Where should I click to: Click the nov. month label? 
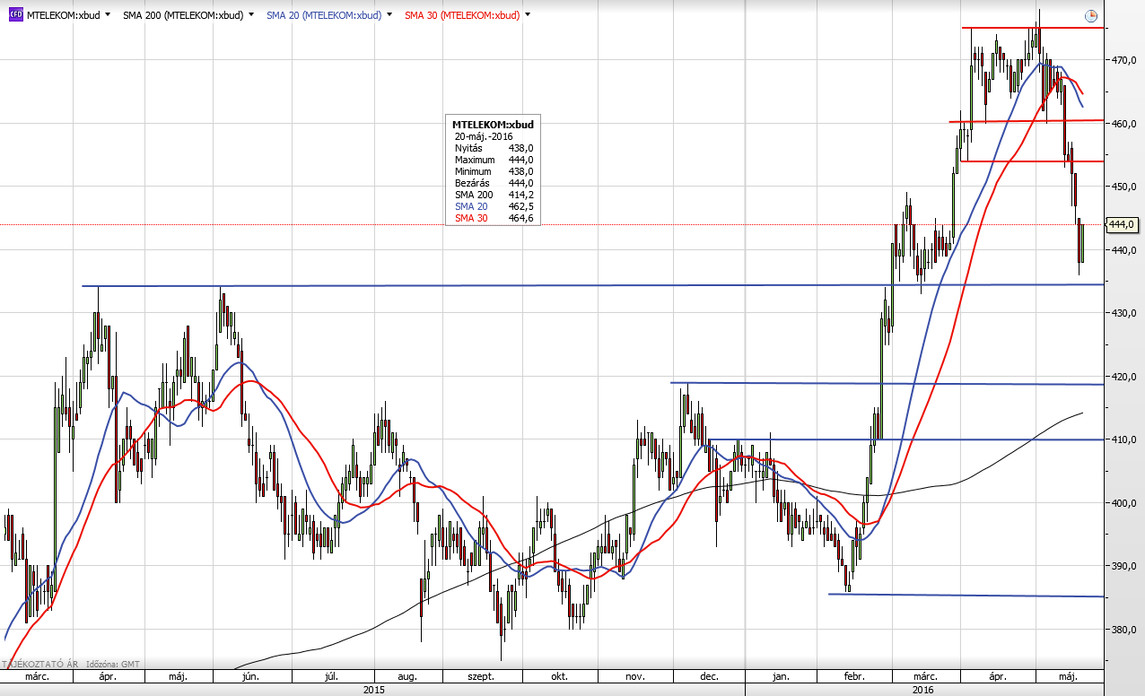(634, 676)
